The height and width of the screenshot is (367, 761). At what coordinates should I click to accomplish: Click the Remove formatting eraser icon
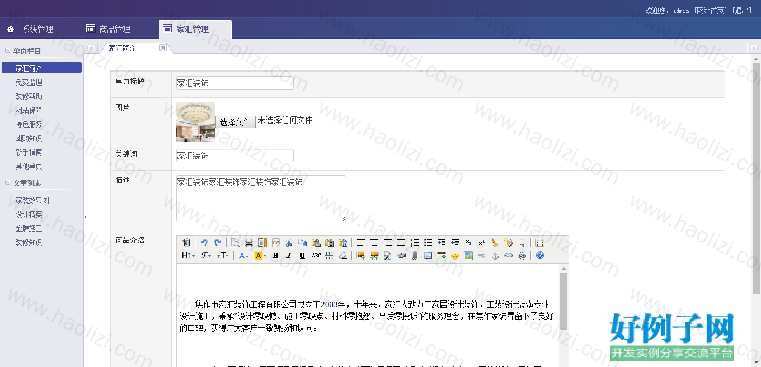tap(343, 256)
